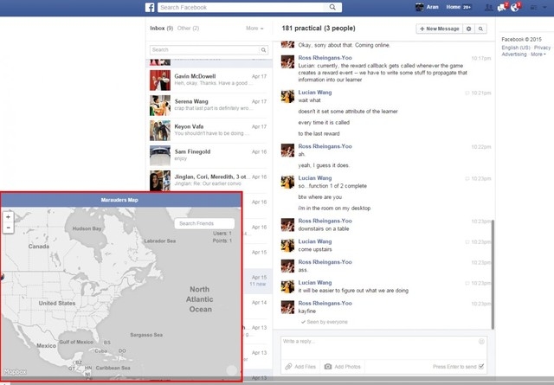Click message 'come upstairs'
This screenshot has height=385, width=554.
(315, 250)
